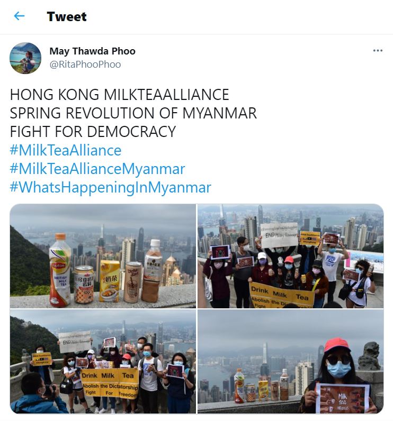Viewport: 393px width, 421px height.
Task: Select the tweet text FIGHT FOR DEMOCRACY
Action: (93, 132)
